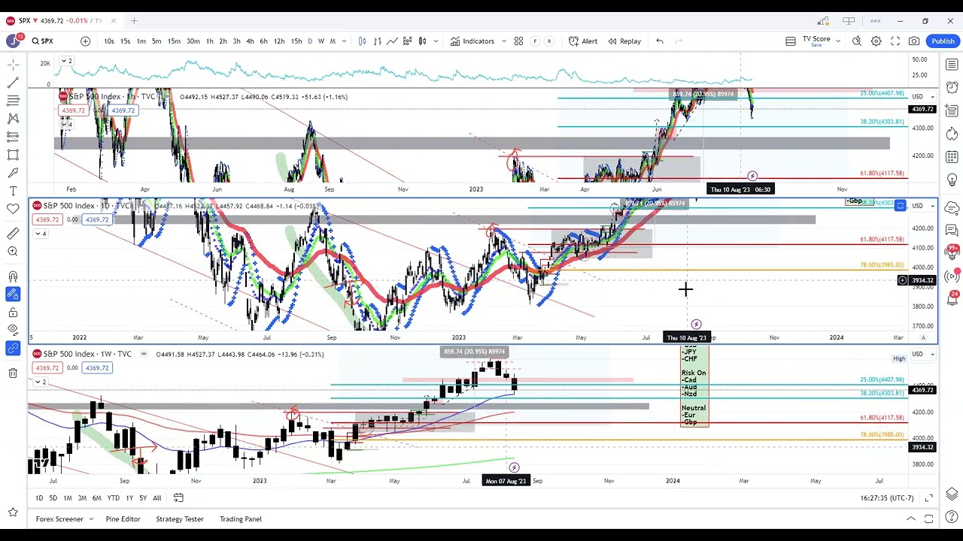Open TV Score layout menu
This screenshot has height=541, width=963.
816,41
